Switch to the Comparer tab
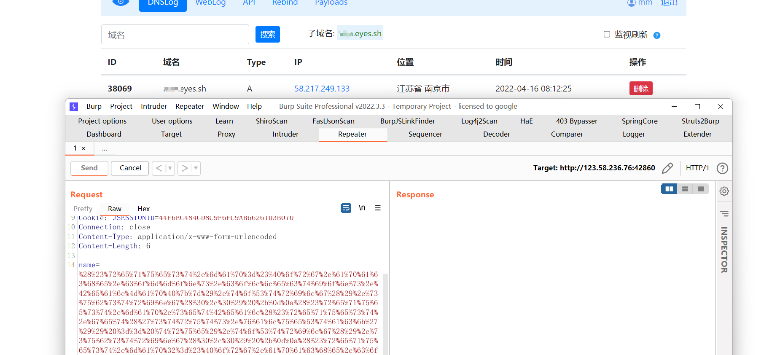The image size is (780, 355). click(567, 134)
